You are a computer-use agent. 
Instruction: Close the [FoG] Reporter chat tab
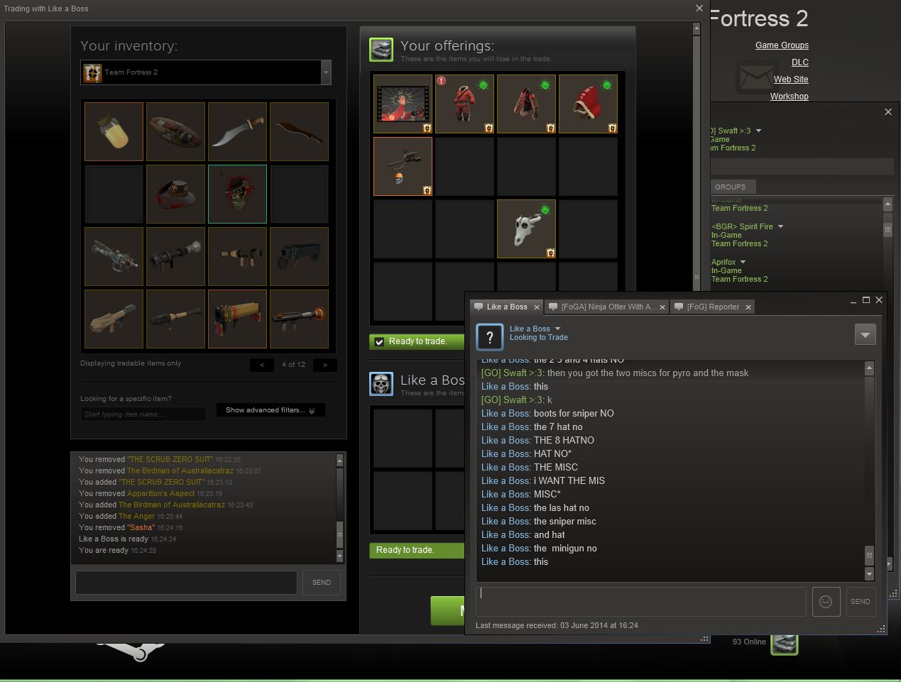click(748, 307)
